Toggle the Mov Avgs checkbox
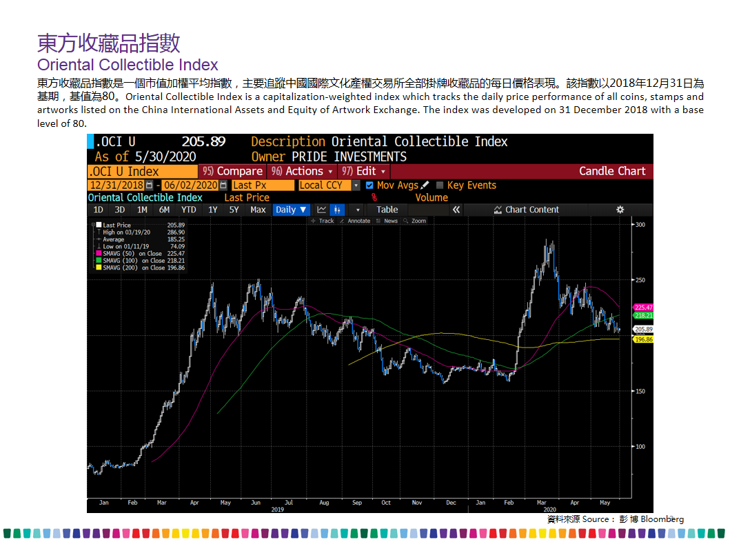The image size is (730, 542). coord(369,185)
